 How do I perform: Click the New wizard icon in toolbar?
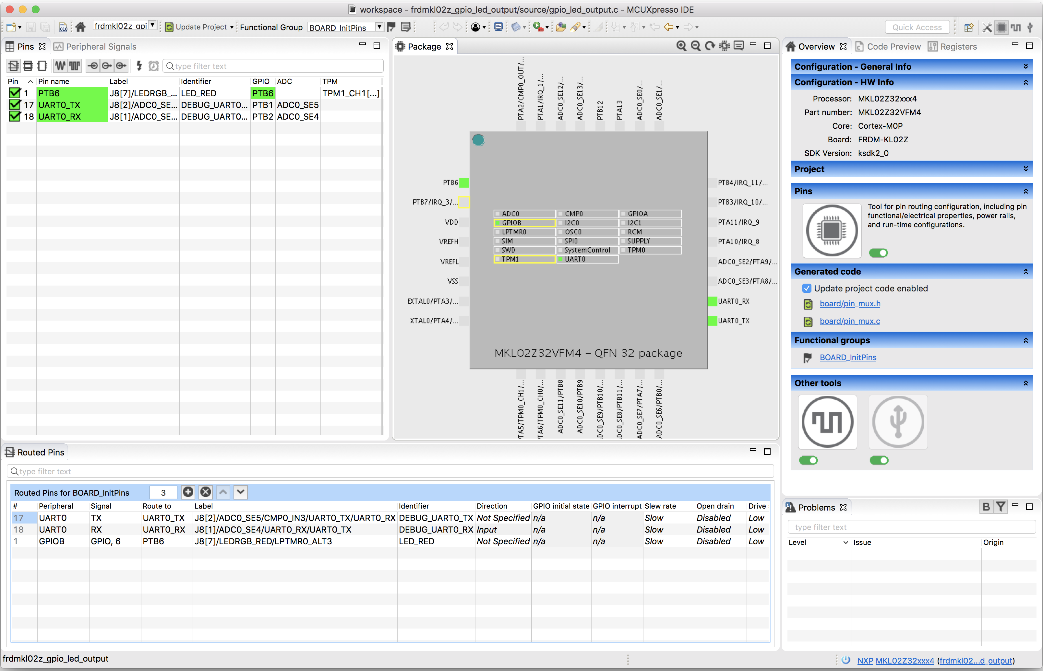pyautogui.click(x=11, y=27)
